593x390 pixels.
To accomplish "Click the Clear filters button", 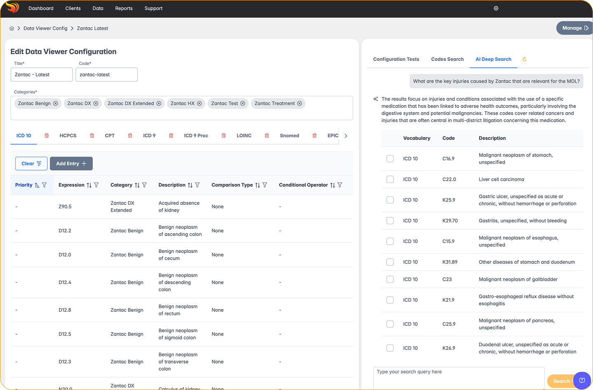I will pos(31,164).
